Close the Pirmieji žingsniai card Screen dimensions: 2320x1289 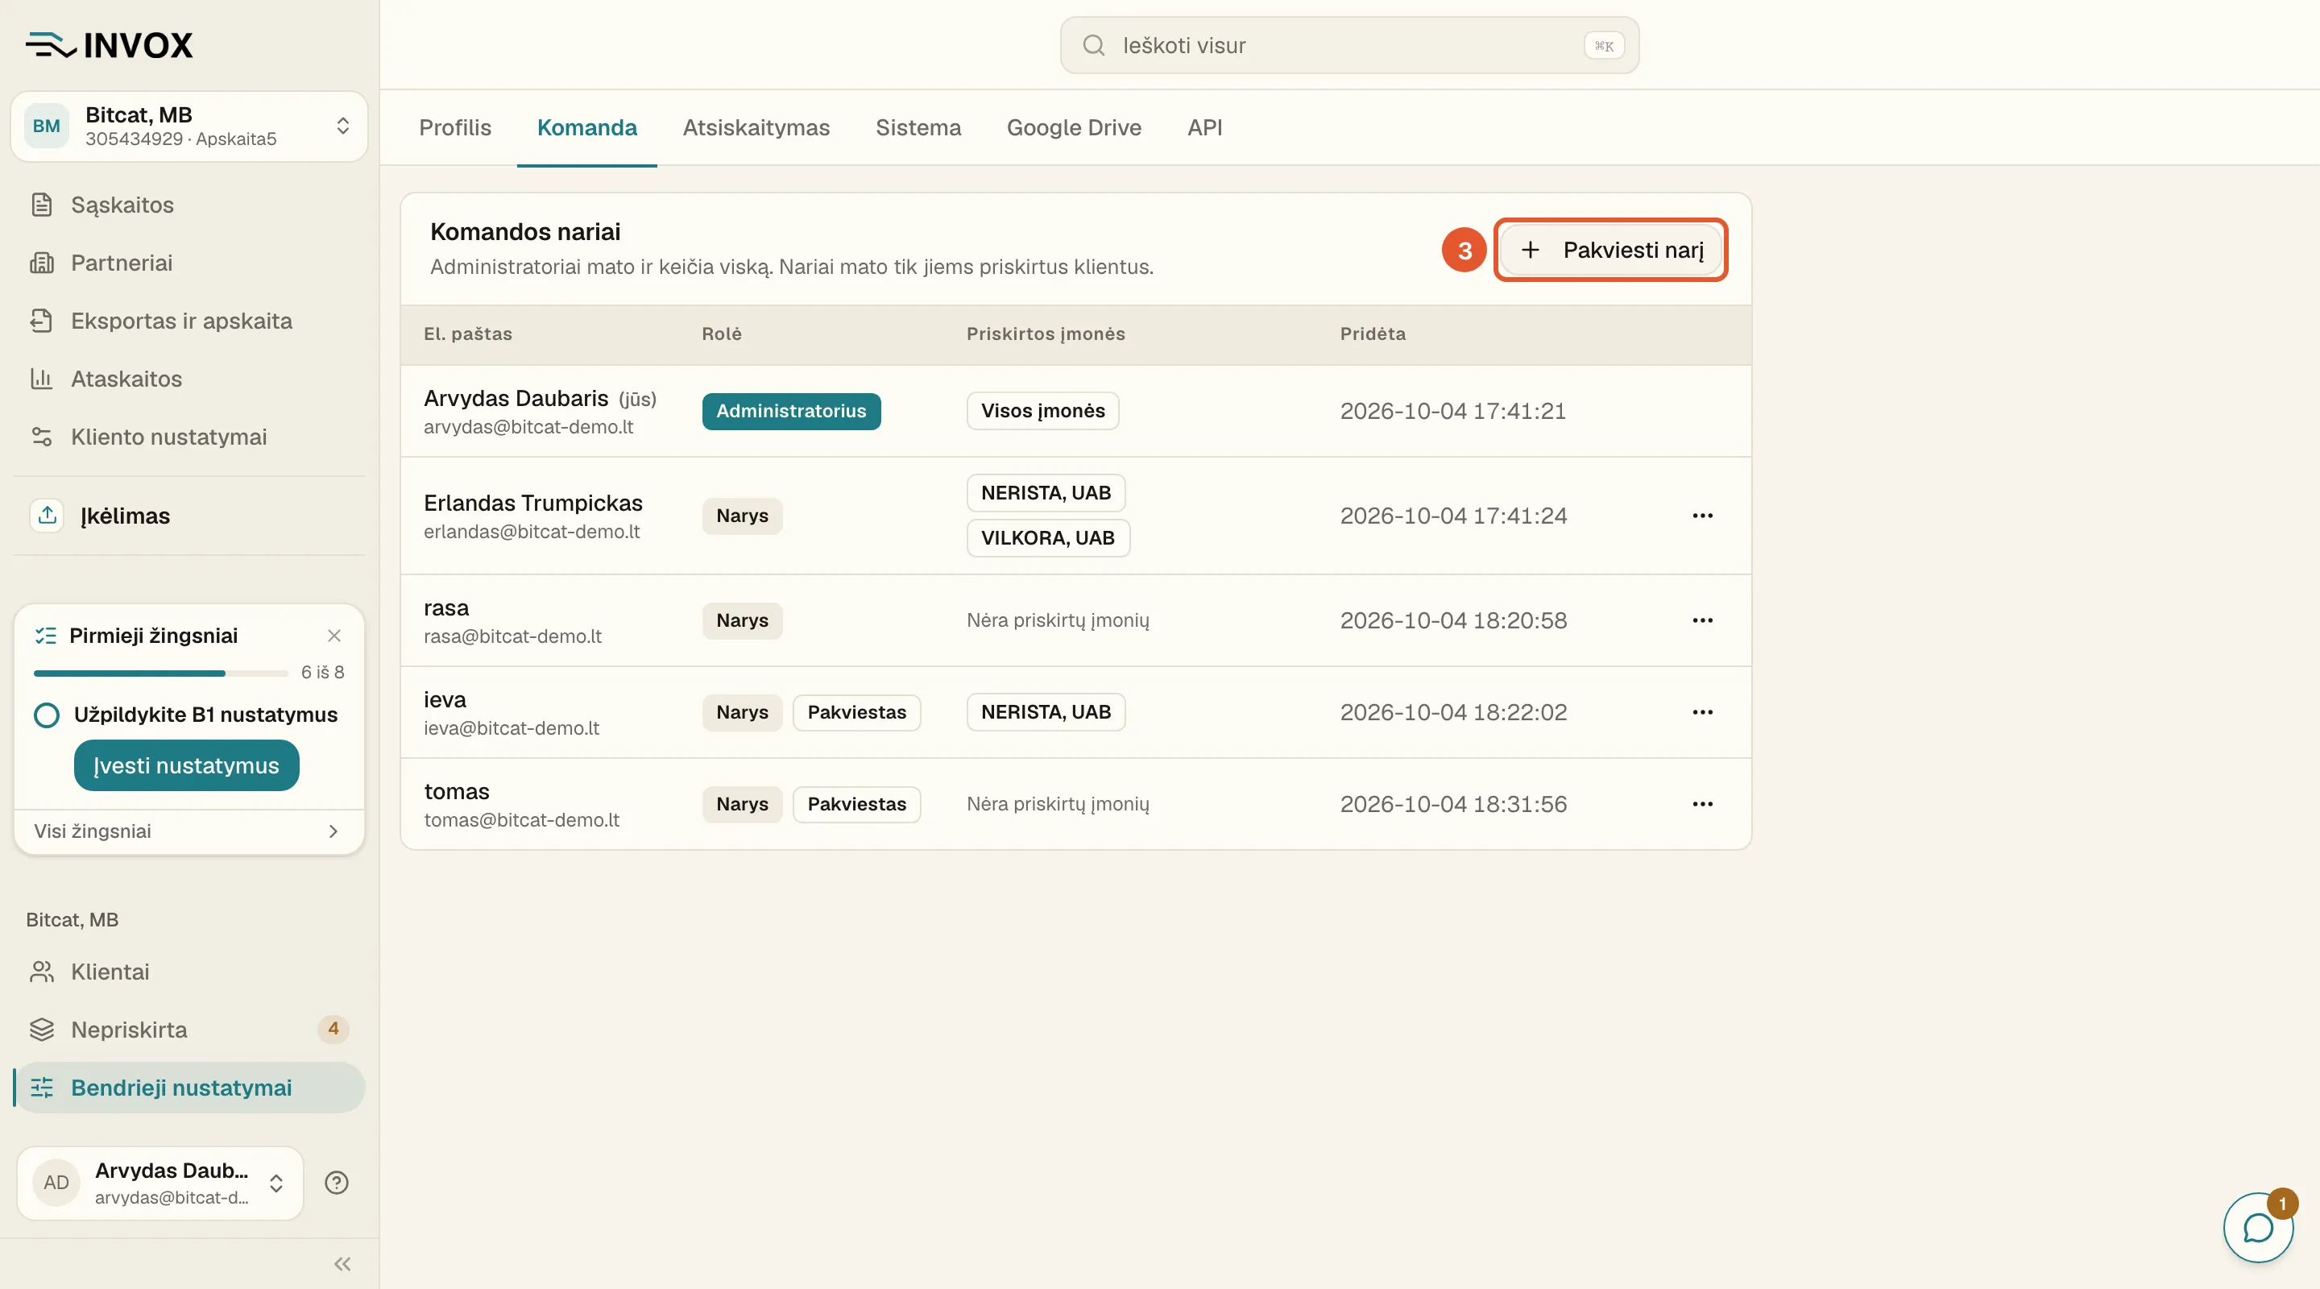click(x=334, y=636)
